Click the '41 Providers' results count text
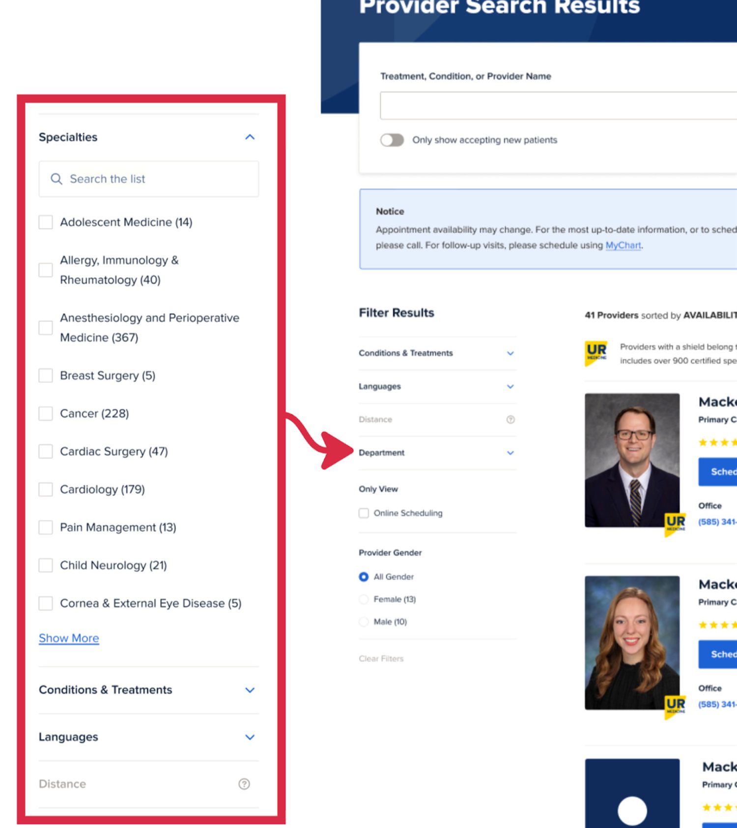 (611, 315)
